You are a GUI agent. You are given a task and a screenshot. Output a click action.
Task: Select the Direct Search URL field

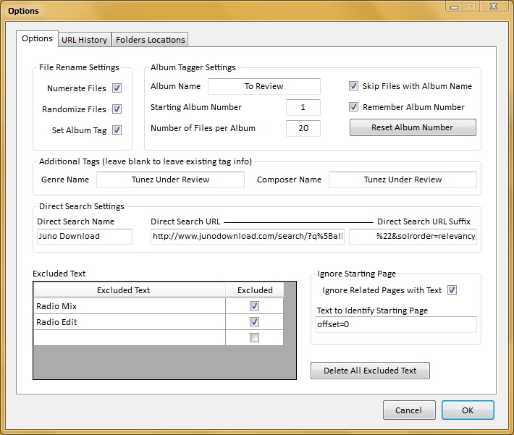[x=248, y=237]
